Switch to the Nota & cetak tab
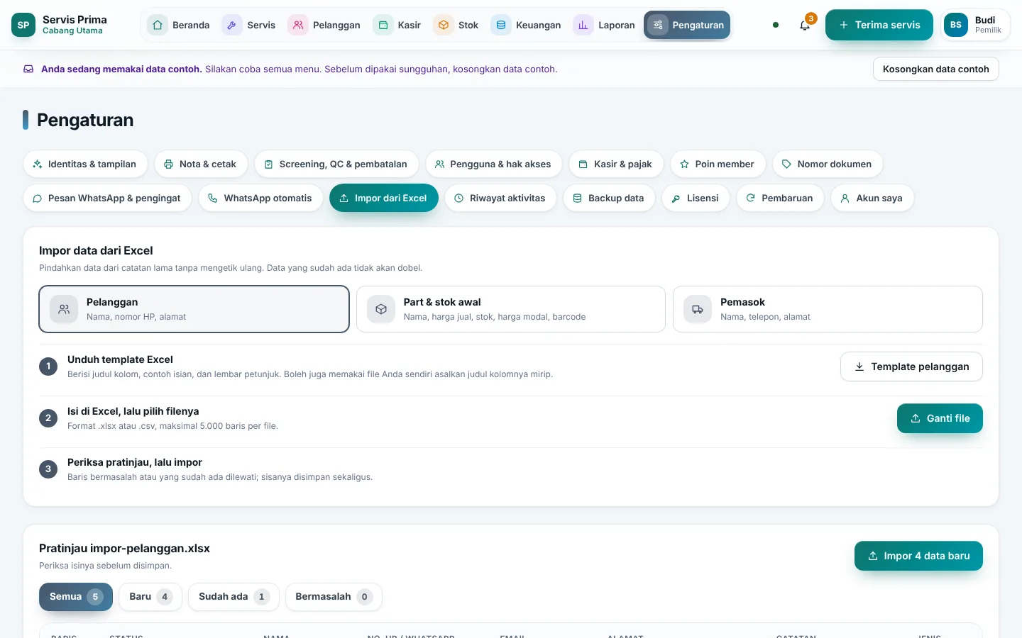This screenshot has height=638, width=1022. click(201, 164)
